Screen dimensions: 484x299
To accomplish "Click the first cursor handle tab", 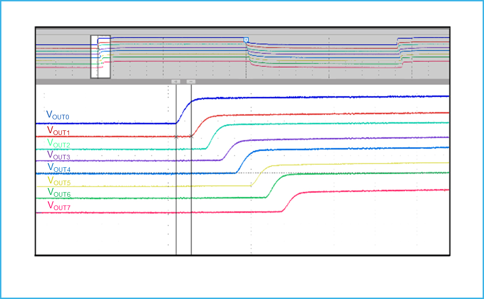I will 176,82.
